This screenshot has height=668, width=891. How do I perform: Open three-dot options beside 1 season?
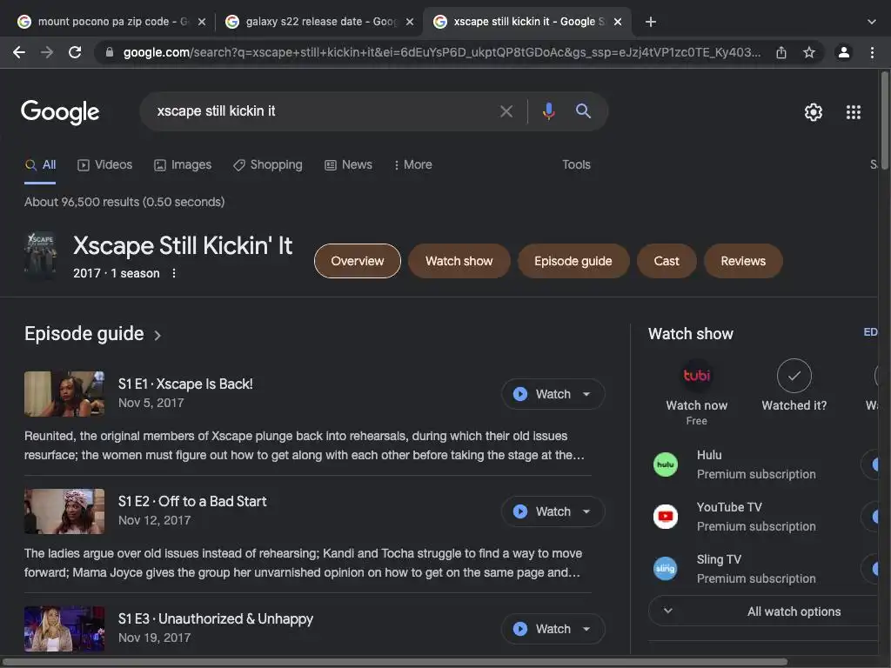point(174,273)
